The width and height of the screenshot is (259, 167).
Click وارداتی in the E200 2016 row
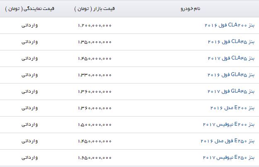[x=29, y=108]
